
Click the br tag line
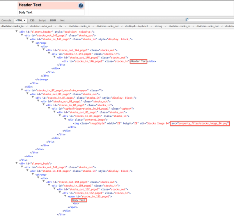pos(76,204)
